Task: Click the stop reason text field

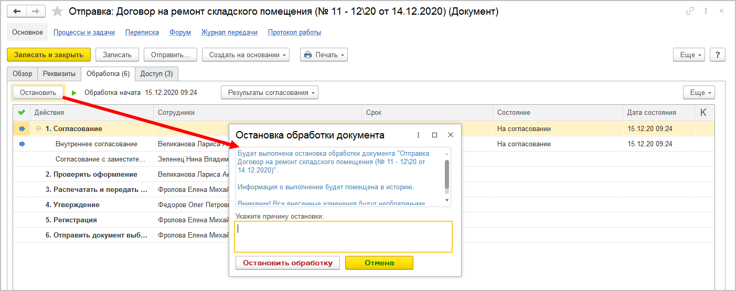Action: 343,236
